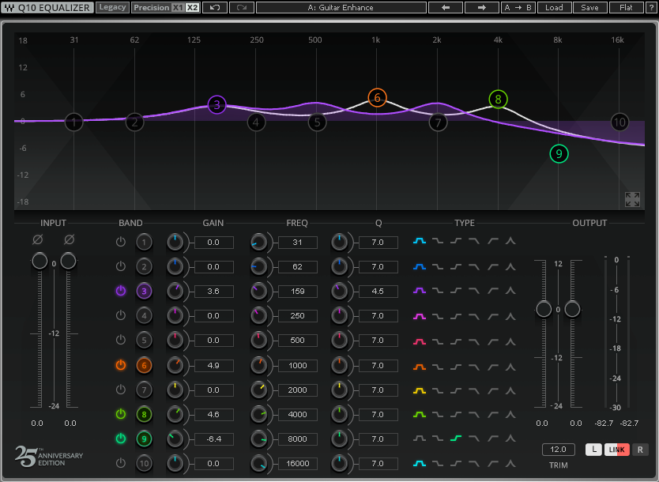Viewport: 659px width, 482px height.
Task: Select high-pass type for band 10
Action: (492, 464)
